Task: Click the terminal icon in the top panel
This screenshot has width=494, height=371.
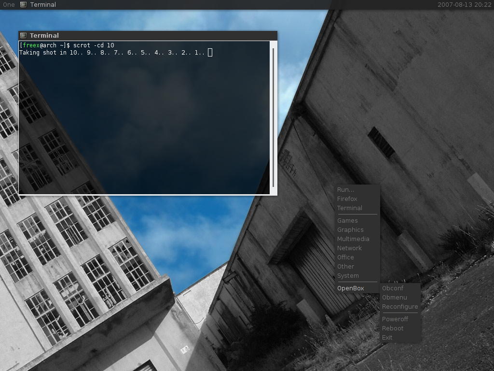Action: 23,4
